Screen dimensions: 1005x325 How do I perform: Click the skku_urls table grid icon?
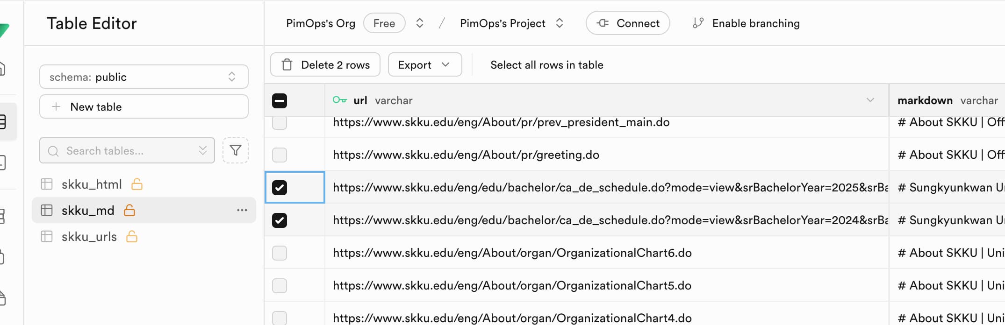(x=47, y=237)
